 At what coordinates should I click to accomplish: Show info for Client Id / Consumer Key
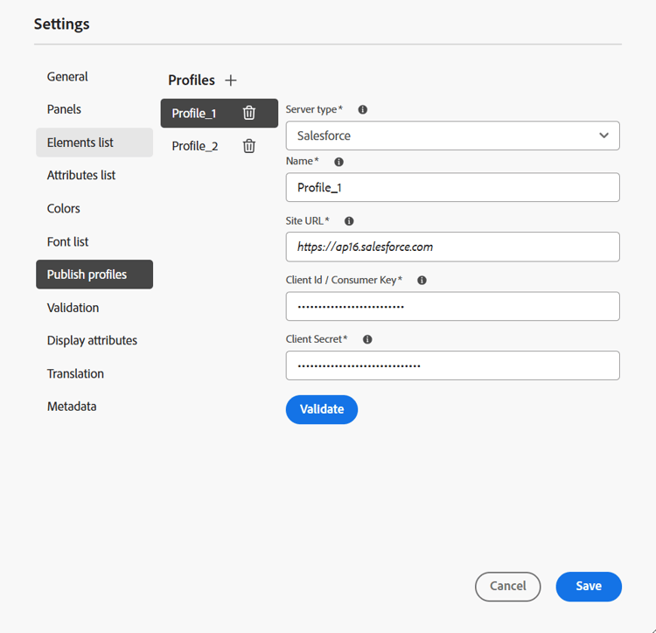(422, 281)
